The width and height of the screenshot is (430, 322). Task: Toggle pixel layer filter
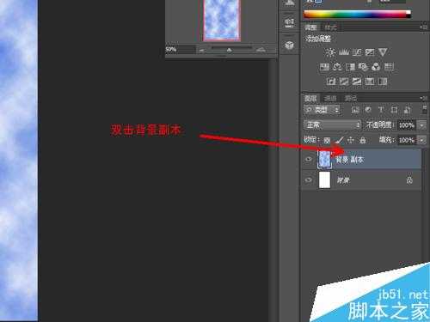[x=355, y=110]
